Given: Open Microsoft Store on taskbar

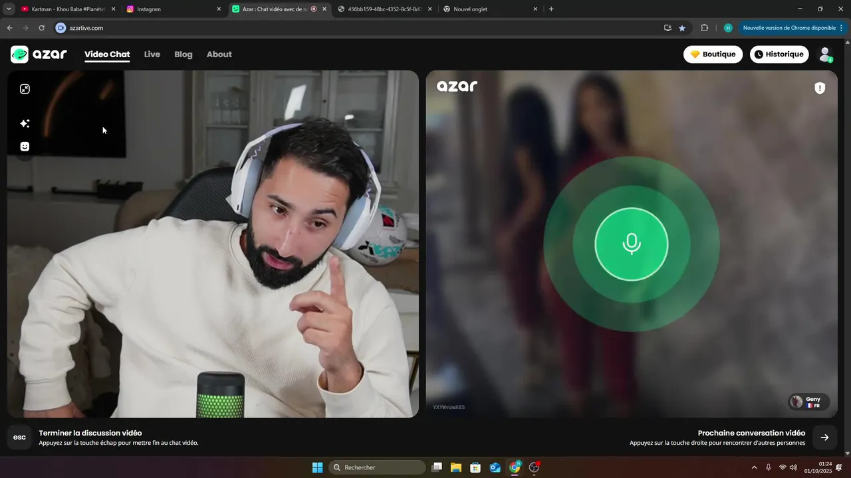Looking at the screenshot, I should coord(475,467).
